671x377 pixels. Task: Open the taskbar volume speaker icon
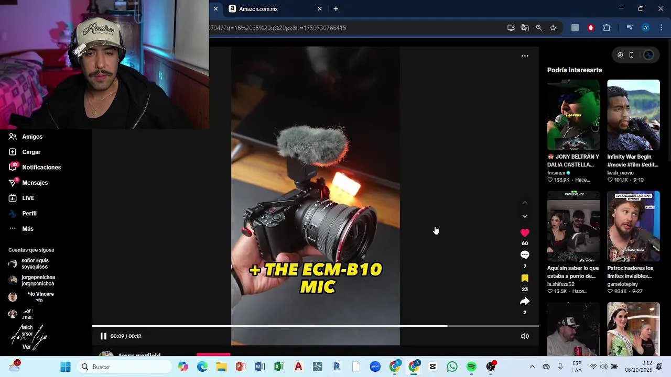pos(604,367)
